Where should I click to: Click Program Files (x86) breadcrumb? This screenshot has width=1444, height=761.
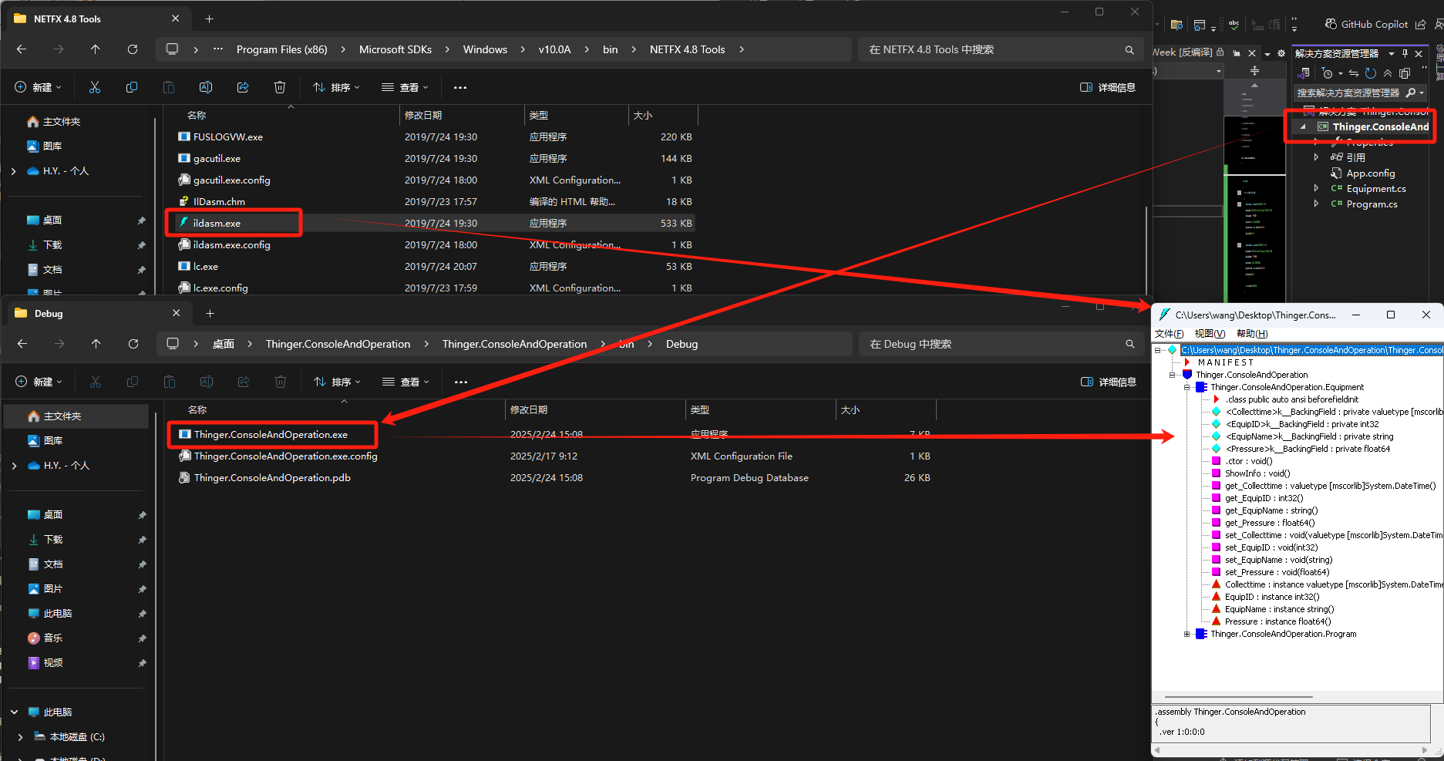click(x=282, y=49)
